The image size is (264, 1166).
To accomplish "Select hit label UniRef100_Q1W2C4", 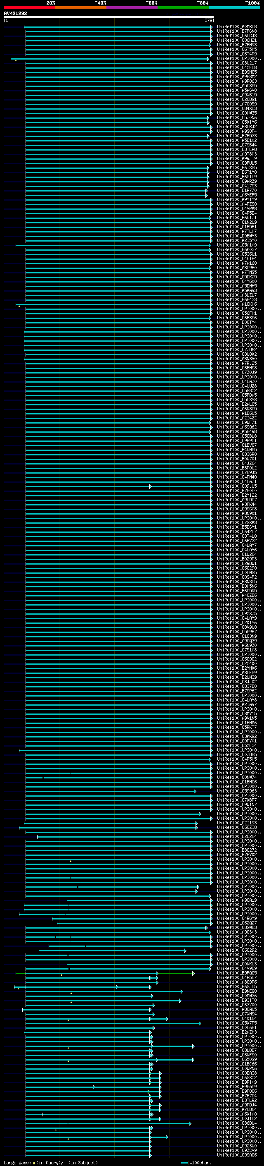I will point(237,555).
